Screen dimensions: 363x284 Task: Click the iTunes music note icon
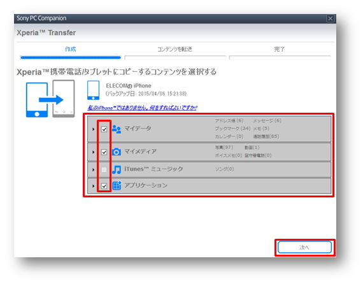coord(117,169)
